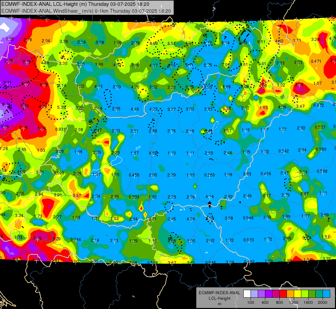Click the wind shear value 5.53
The height and width of the screenshot is (309, 336).
coord(210,218)
